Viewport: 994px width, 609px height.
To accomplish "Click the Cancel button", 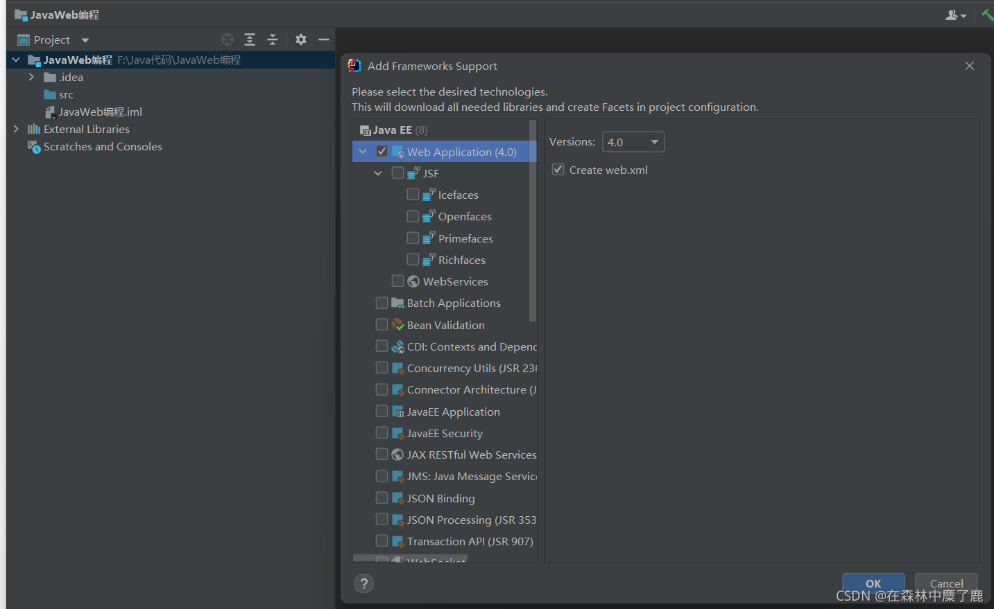I will [x=946, y=583].
